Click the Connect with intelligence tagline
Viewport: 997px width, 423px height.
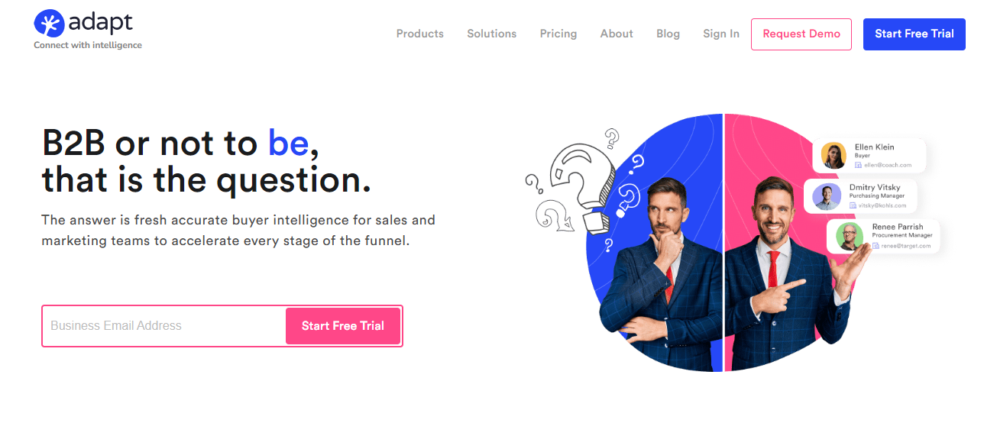tap(88, 45)
